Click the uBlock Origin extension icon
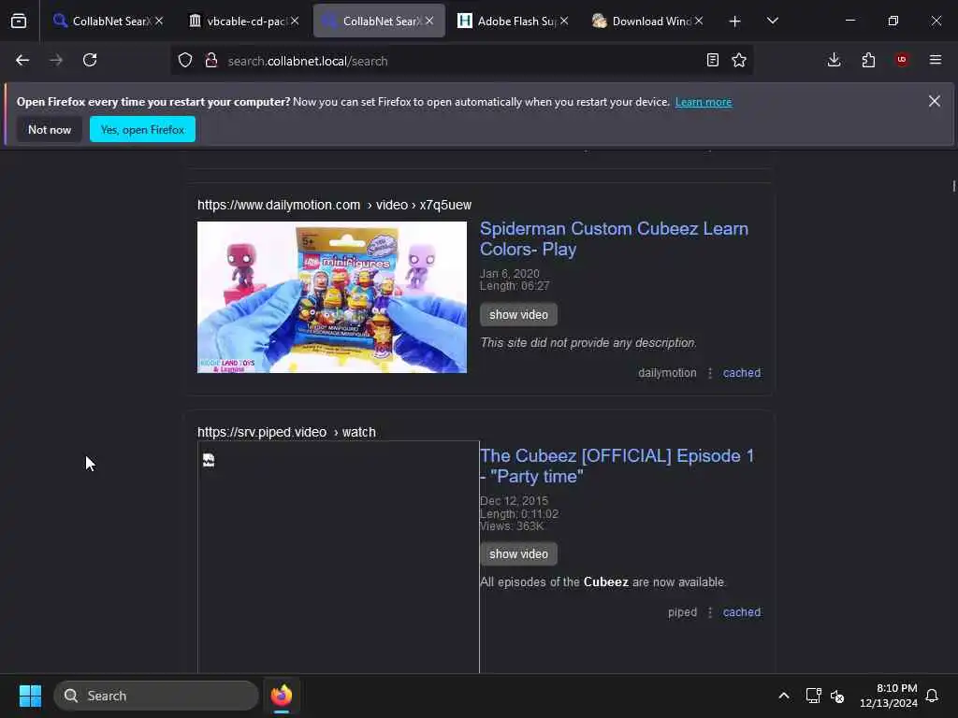Screen dimensions: 958x718 (902, 60)
